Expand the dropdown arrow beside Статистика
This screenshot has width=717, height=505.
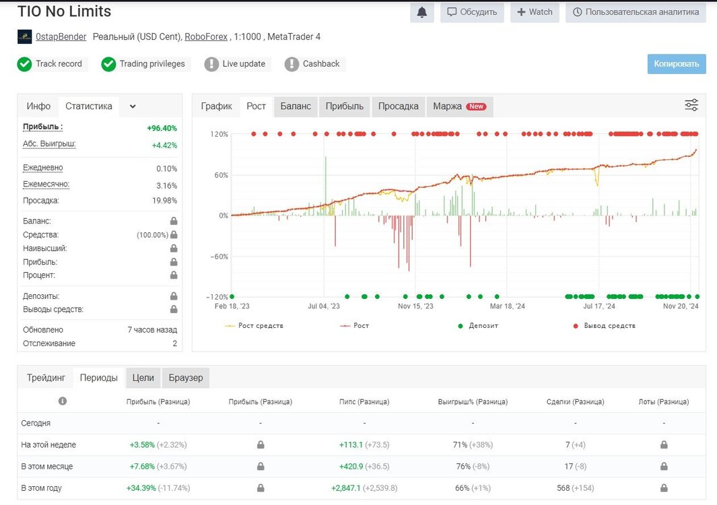pos(133,106)
